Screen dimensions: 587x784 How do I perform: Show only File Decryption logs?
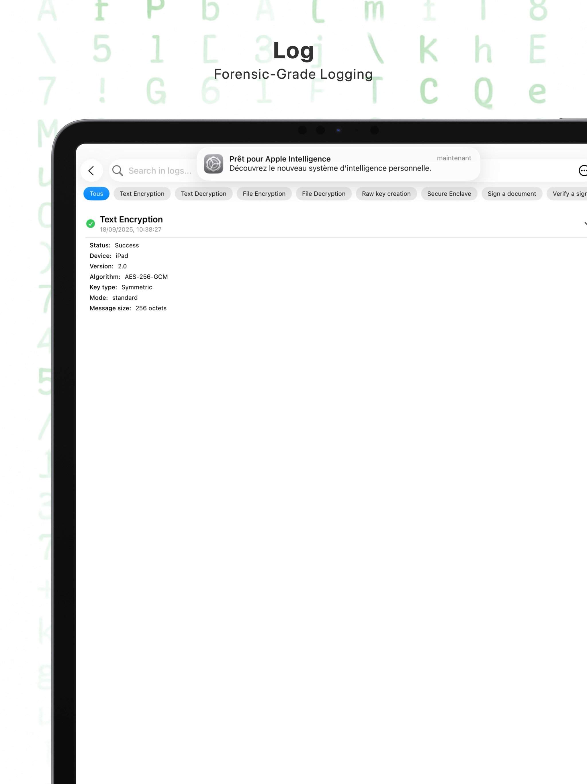[x=324, y=194]
